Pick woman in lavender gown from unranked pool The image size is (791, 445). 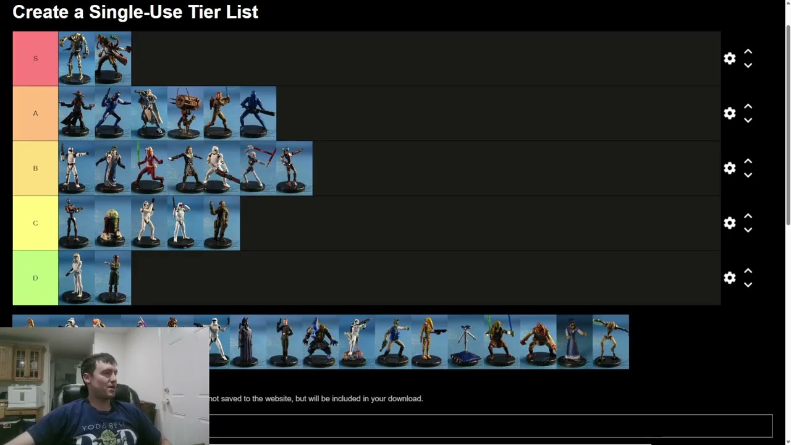575,342
